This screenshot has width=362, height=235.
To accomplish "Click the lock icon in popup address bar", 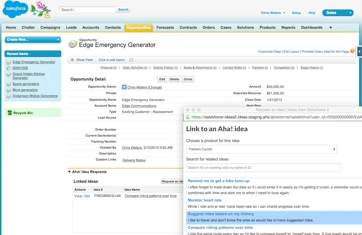I will click(x=188, y=117).
